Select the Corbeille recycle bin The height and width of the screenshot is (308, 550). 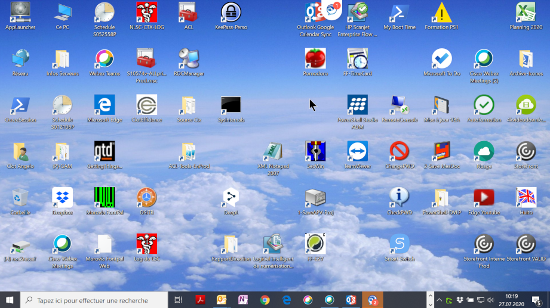click(x=20, y=201)
